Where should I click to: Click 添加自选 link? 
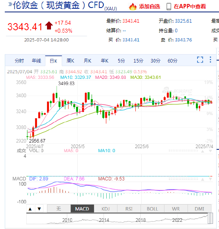pos(149,7)
